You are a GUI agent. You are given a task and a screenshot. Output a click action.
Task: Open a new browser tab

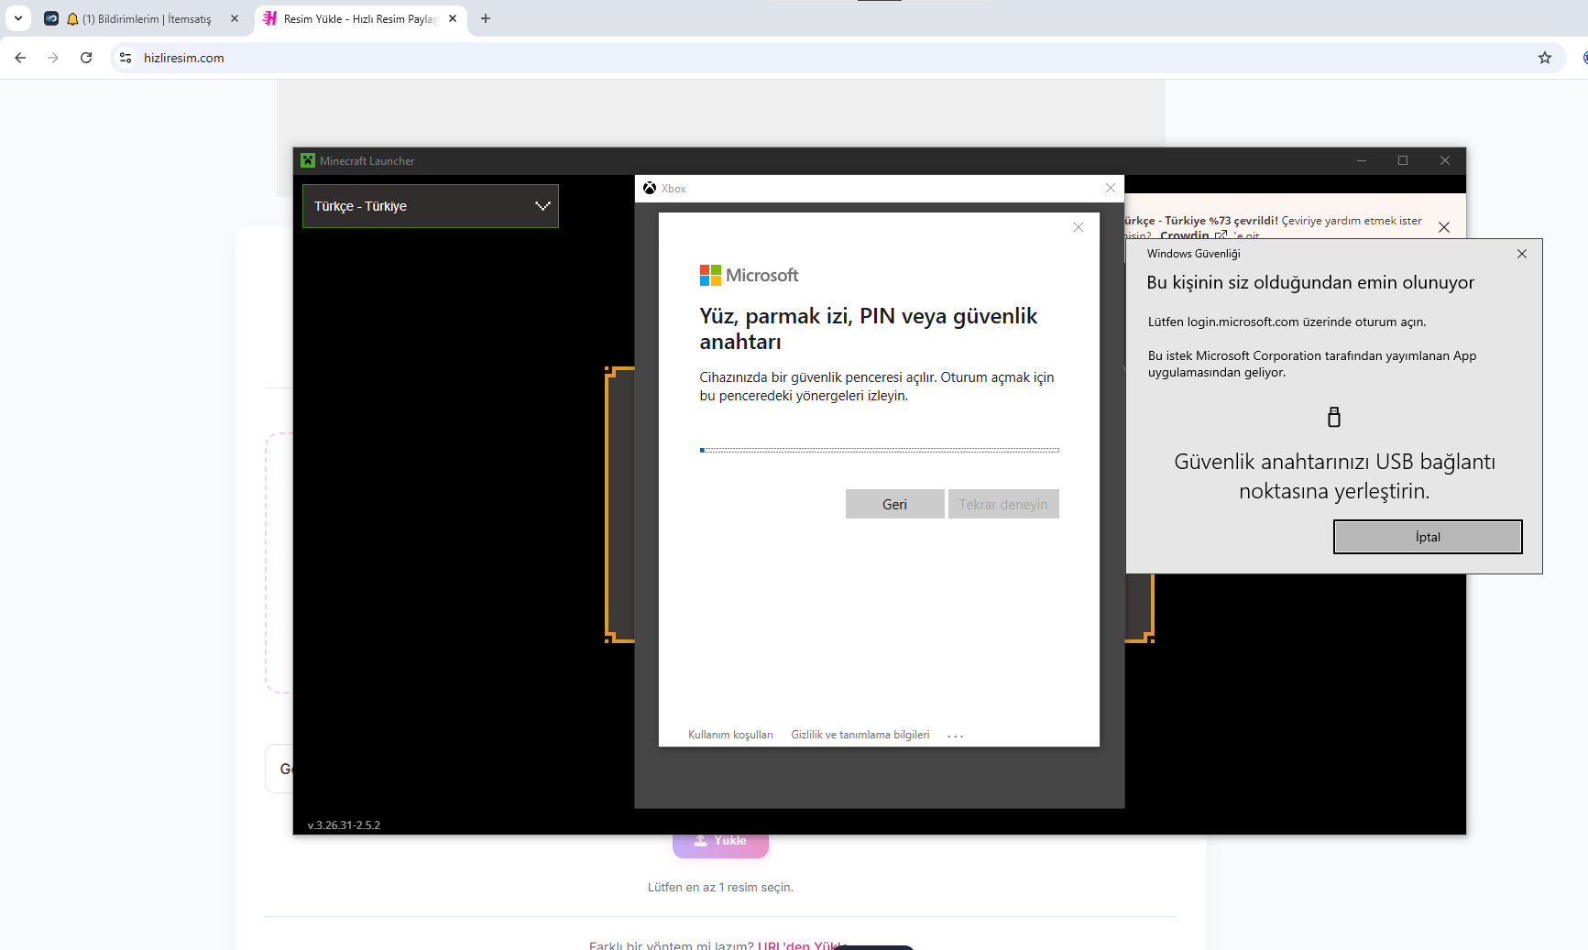tap(486, 18)
